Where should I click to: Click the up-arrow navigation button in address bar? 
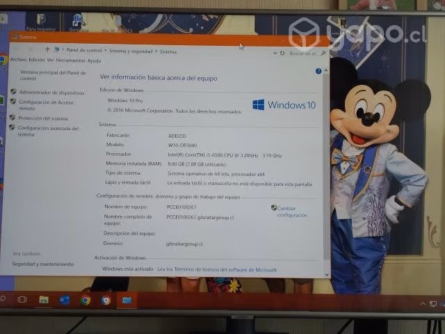pyautogui.click(x=47, y=49)
